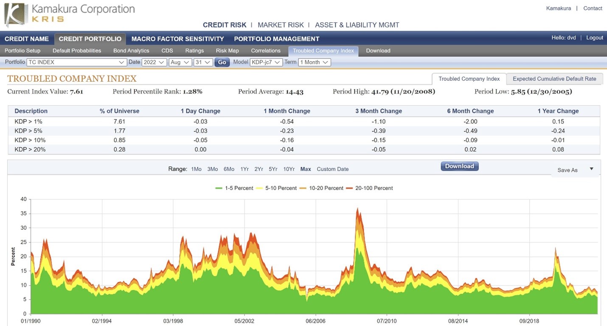Click the 3 Month Change column header

point(379,111)
